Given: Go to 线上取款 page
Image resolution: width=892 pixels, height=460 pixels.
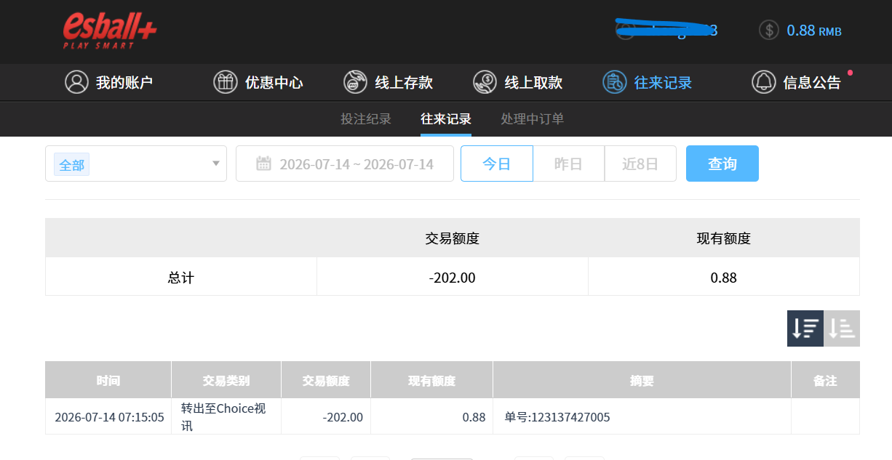Looking at the screenshot, I should click(518, 82).
